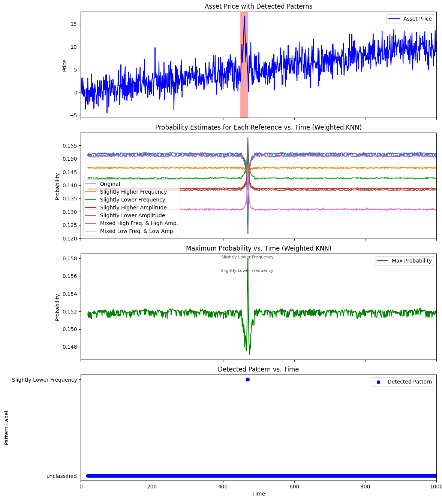Click orange line swatch beside 'Slightly Higher Frequency'
The width and height of the screenshot is (442, 500).
pos(91,192)
